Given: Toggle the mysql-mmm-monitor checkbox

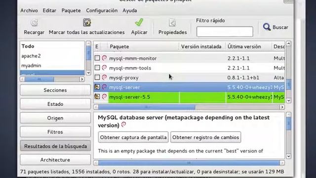Looking at the screenshot, I should click(97, 58).
